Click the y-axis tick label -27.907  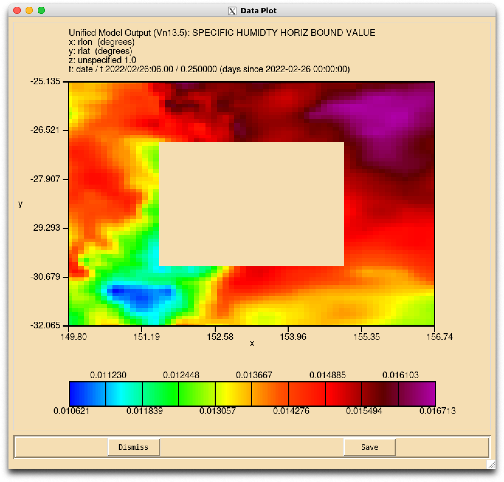click(45, 179)
